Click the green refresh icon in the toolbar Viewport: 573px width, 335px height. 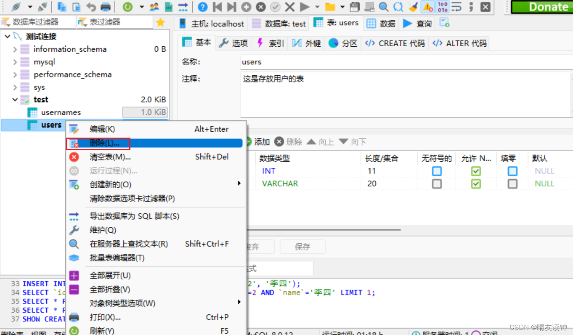click(127, 7)
